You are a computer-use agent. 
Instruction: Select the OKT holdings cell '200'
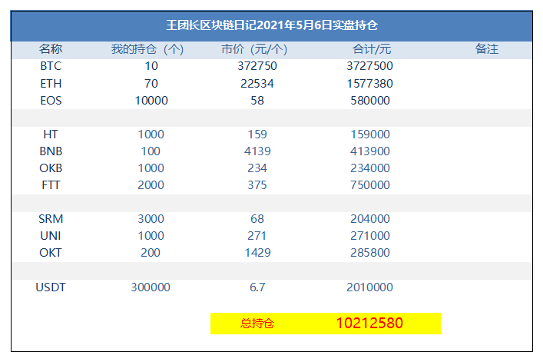[x=151, y=253]
